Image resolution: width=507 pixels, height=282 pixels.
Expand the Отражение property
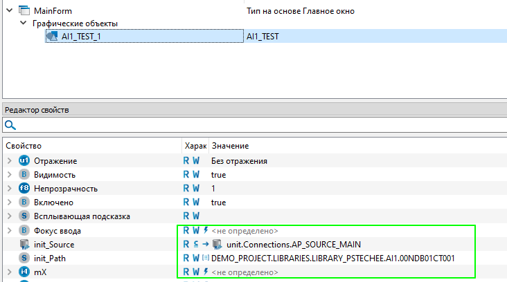[9, 161]
